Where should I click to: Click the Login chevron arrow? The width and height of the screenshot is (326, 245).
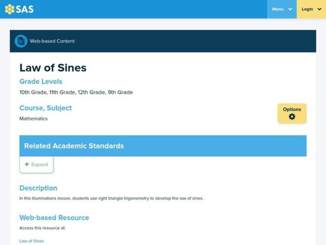point(318,9)
